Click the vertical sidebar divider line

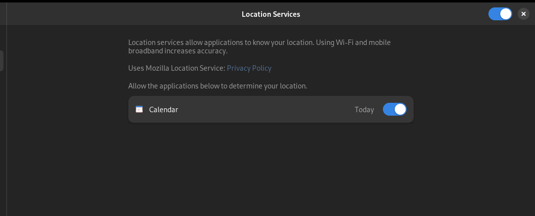pos(7,109)
